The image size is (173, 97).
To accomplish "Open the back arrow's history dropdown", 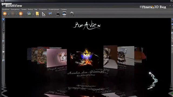I will coord(9,14).
